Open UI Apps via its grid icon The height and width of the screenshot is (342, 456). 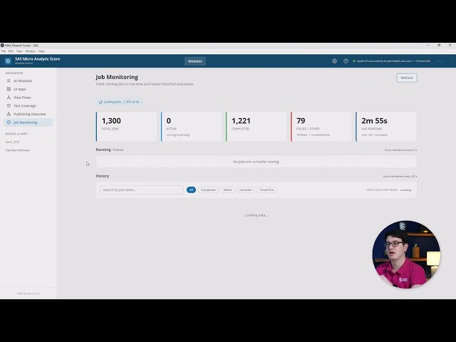click(9, 89)
